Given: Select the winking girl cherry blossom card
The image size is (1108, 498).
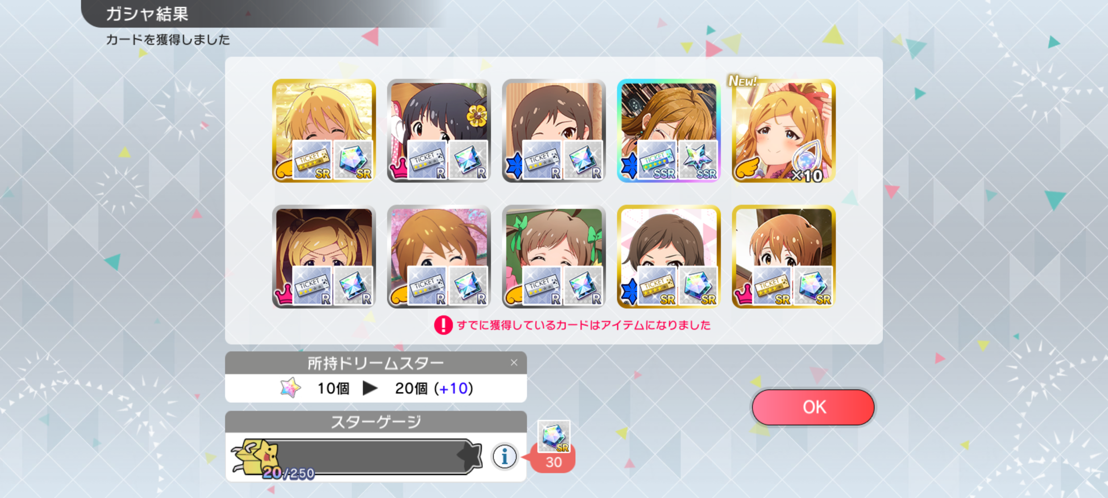Looking at the screenshot, I should (439, 256).
